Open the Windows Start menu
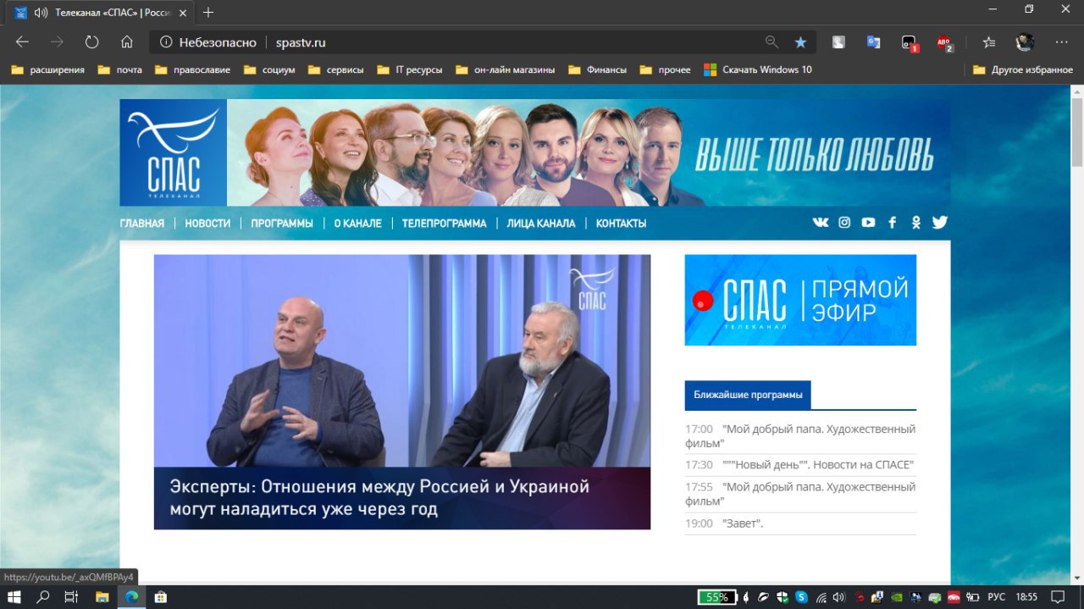 14,597
